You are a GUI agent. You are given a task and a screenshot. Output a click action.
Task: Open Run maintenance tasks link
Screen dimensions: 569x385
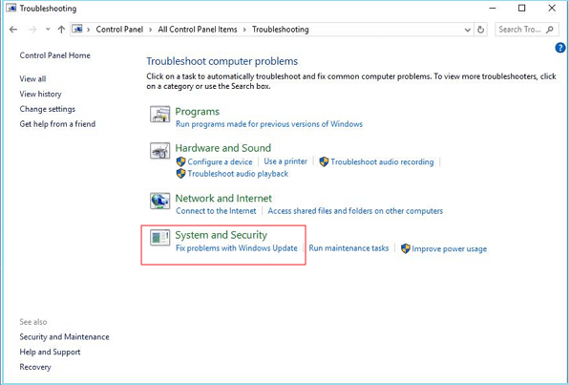coord(348,248)
